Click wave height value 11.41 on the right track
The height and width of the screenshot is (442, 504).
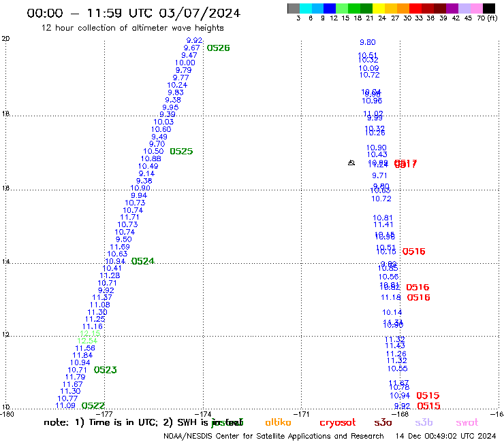pos(383,224)
